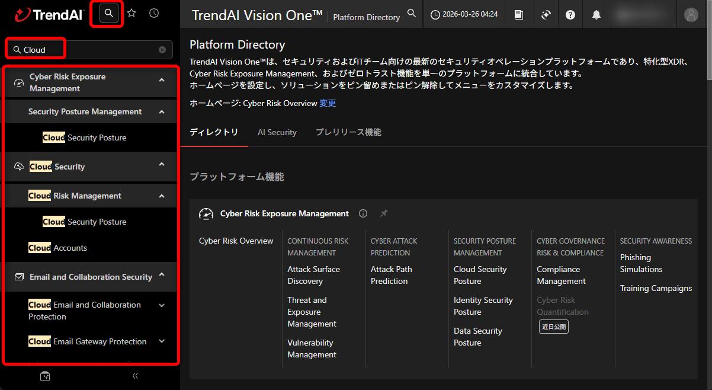Pin Cyber Risk Exposure Management with pin icon

384,213
